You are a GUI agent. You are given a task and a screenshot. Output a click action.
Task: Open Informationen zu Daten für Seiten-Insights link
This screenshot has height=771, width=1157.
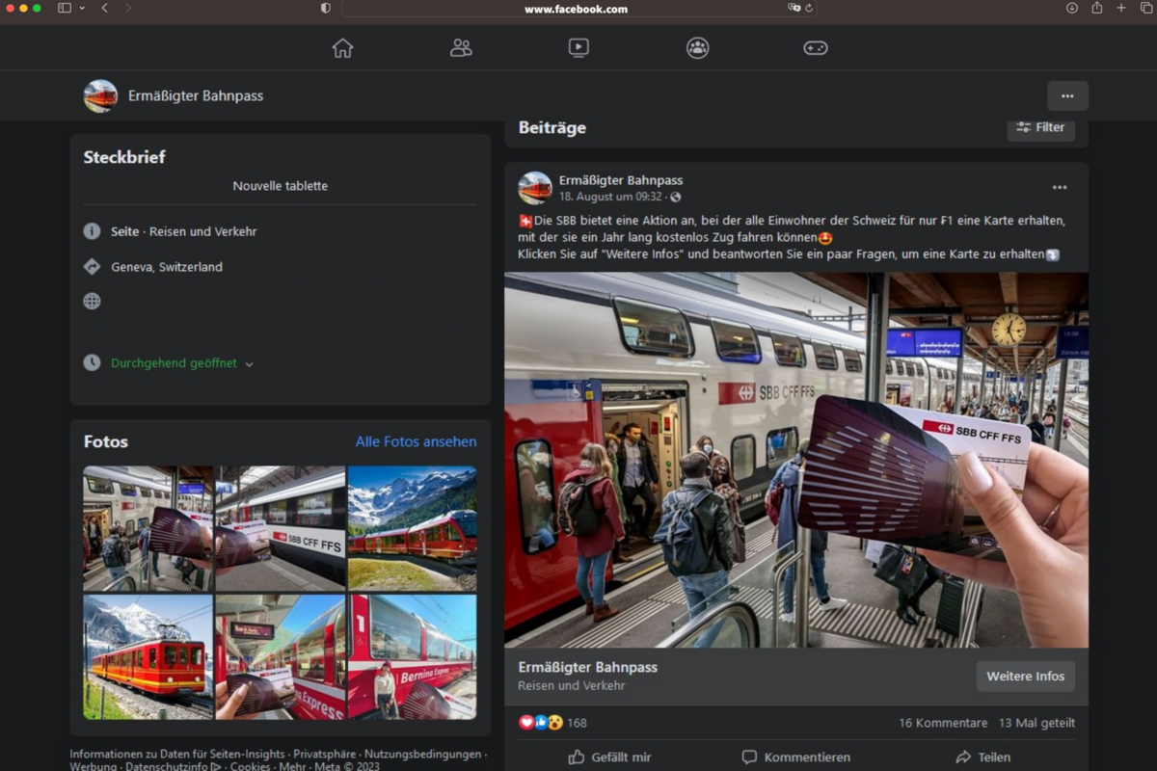pyautogui.click(x=177, y=755)
